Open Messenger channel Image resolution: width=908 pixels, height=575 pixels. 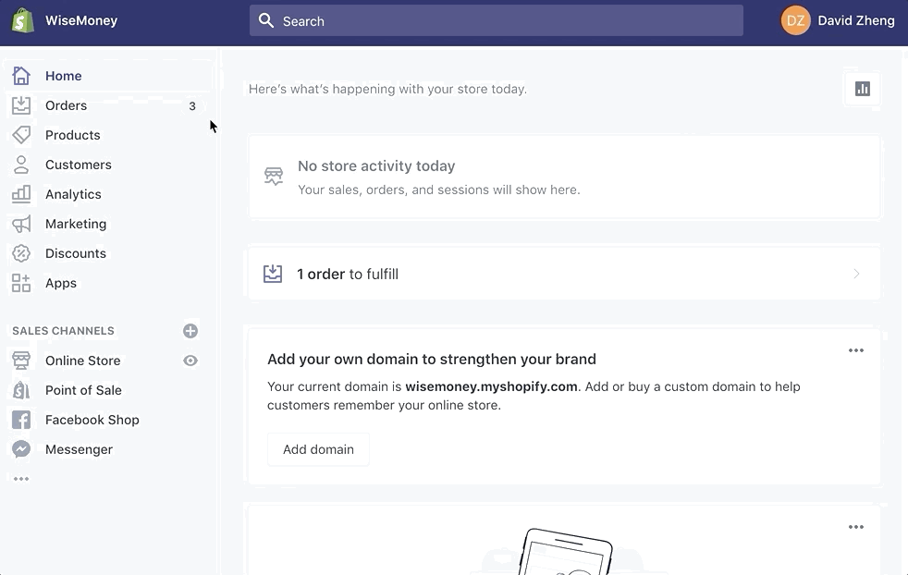pos(79,449)
